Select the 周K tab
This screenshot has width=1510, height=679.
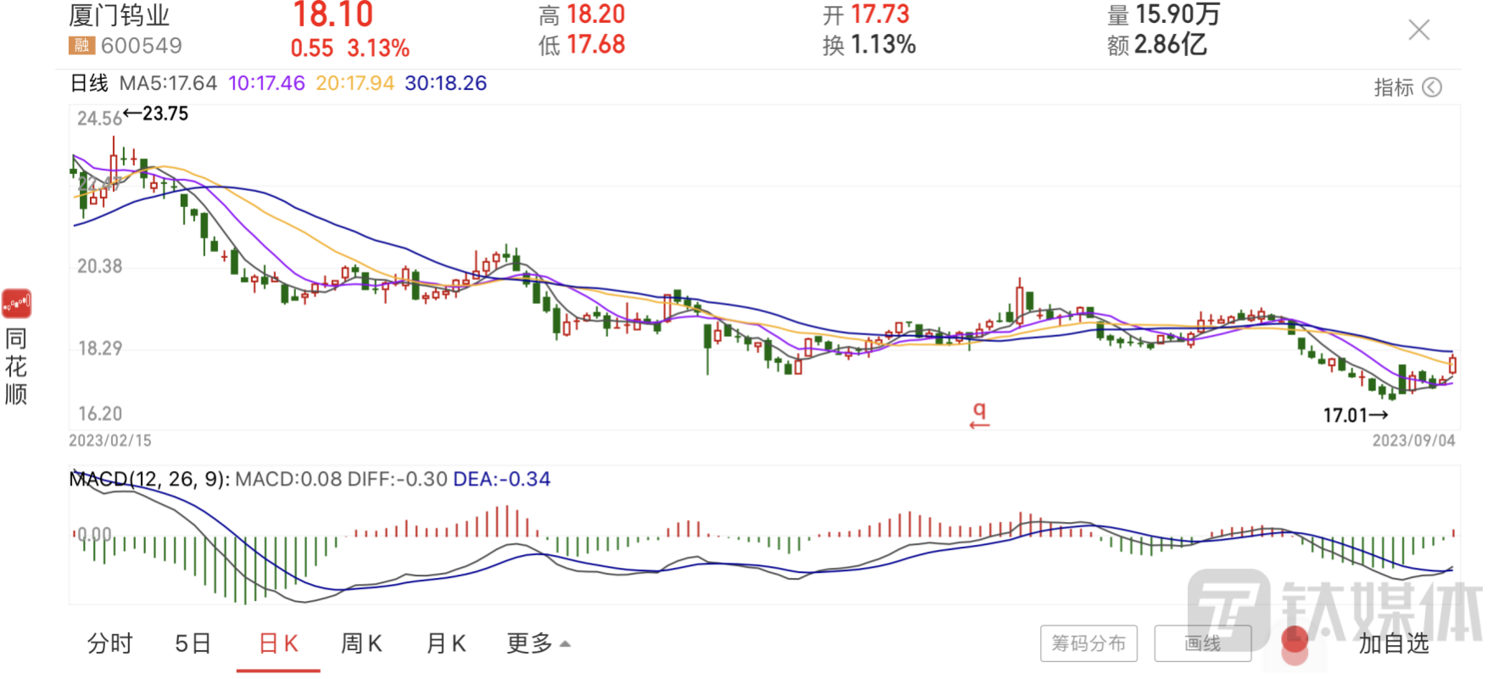(x=361, y=644)
